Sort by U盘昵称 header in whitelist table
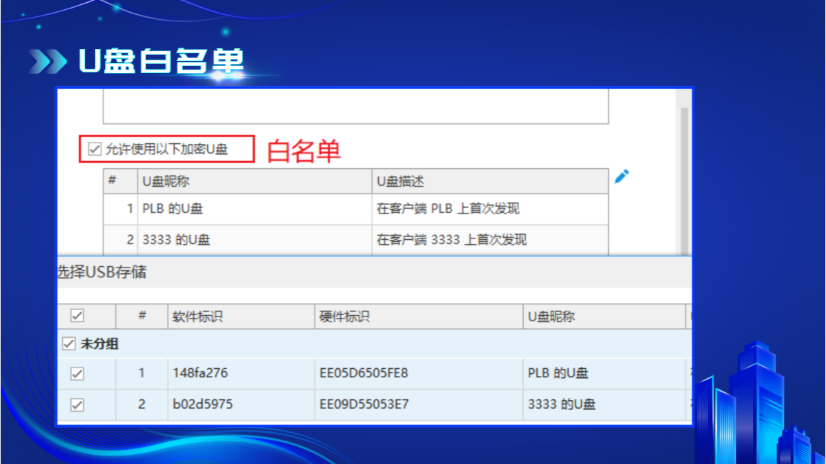The image size is (826, 464). (255, 181)
